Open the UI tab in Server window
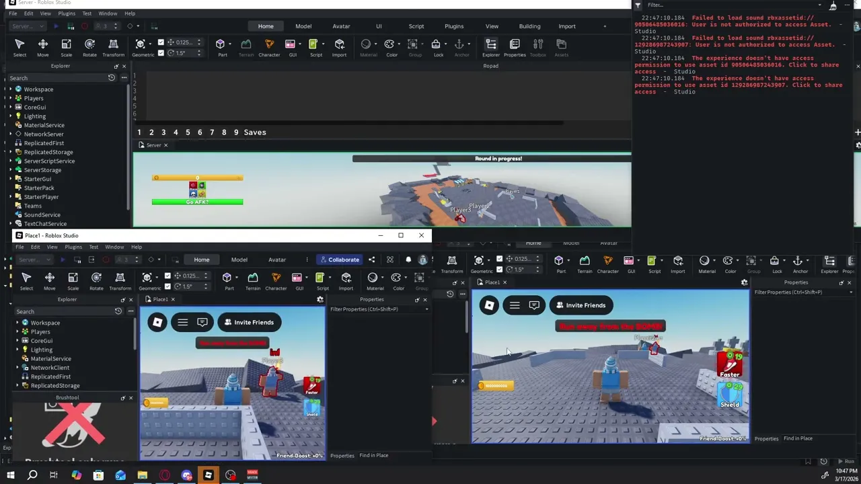Viewport: 861px width, 484px height. coord(379,26)
